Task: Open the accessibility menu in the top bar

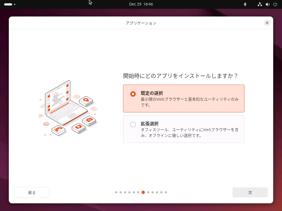Action: click(x=245, y=4)
